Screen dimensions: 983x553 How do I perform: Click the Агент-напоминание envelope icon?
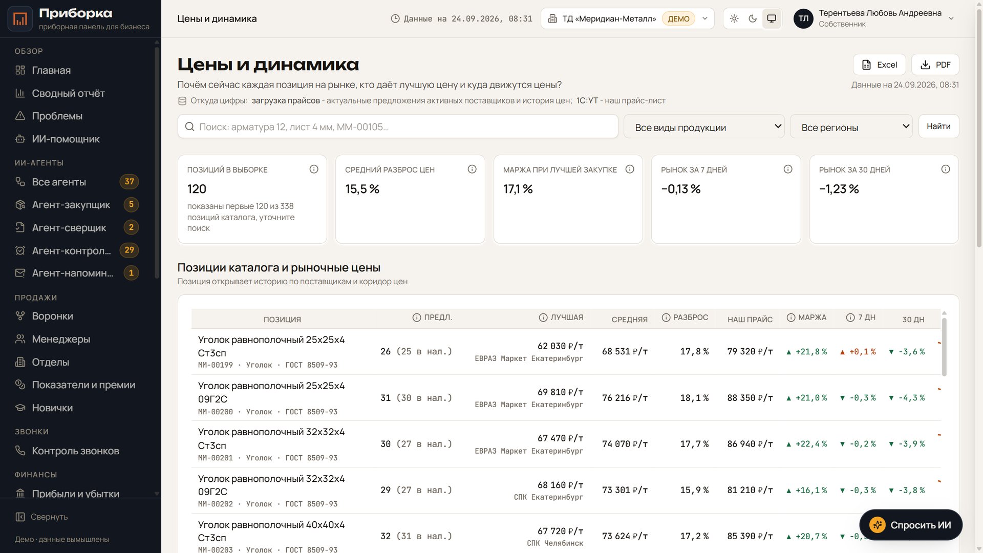[20, 273]
